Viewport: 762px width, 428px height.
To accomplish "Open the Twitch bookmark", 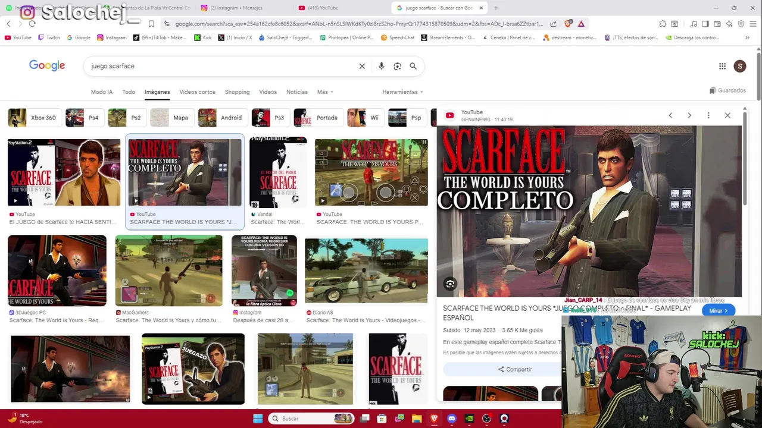I will 49,37.
